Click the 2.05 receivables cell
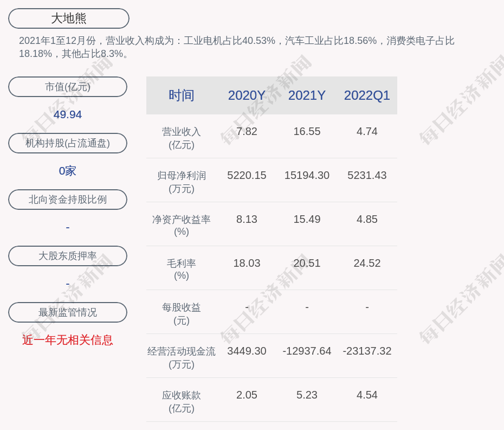 [247, 395]
